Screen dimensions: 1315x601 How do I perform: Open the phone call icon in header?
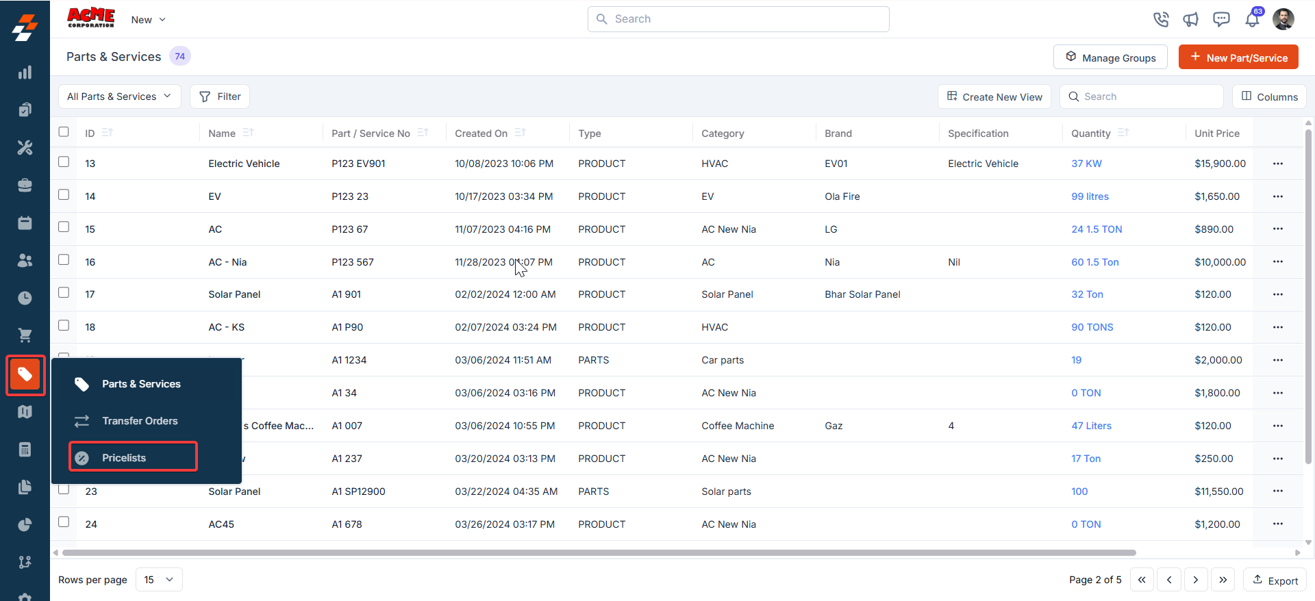[1161, 19]
